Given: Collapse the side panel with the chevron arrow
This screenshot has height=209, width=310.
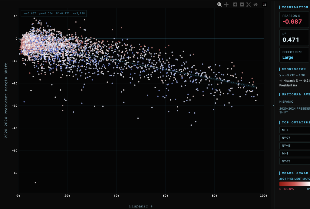Looking at the screenshot, I should [x=273, y=106].
